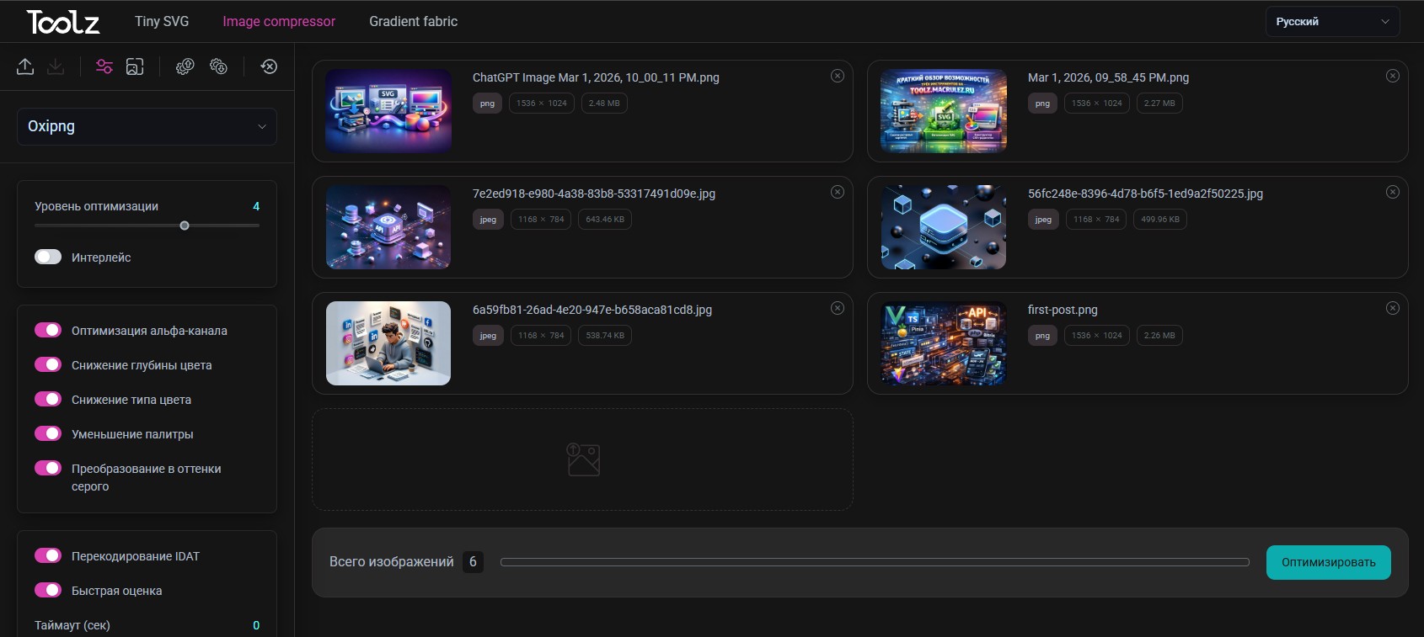Expand the Русский language selector
1424x637 pixels.
[1331, 22]
